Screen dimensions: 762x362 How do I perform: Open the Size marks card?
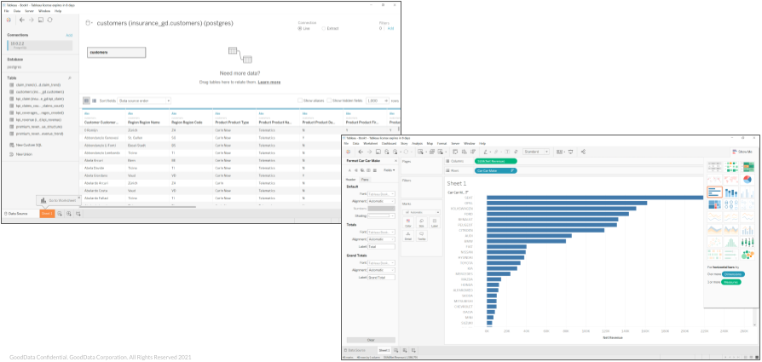(421, 222)
